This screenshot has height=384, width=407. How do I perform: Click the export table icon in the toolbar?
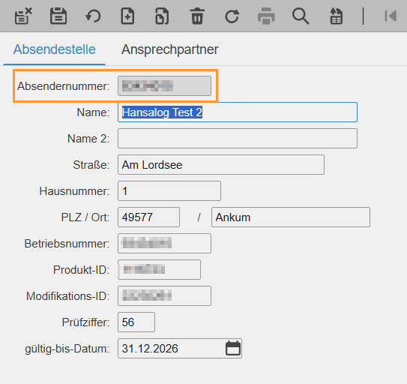(x=336, y=16)
